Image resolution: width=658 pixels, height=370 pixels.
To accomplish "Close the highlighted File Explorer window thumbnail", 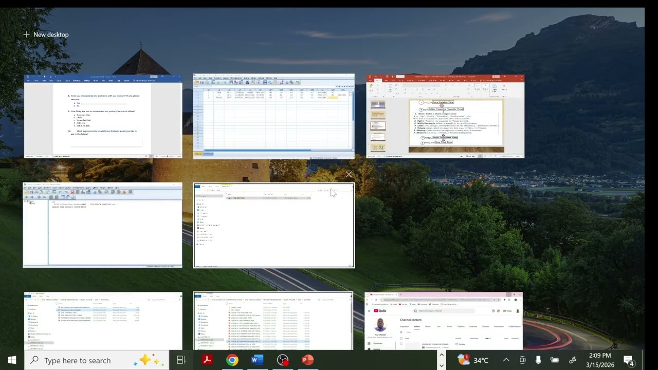I will (349, 175).
